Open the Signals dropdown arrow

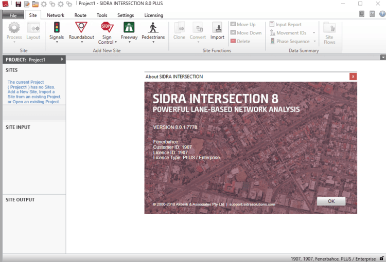click(57, 42)
